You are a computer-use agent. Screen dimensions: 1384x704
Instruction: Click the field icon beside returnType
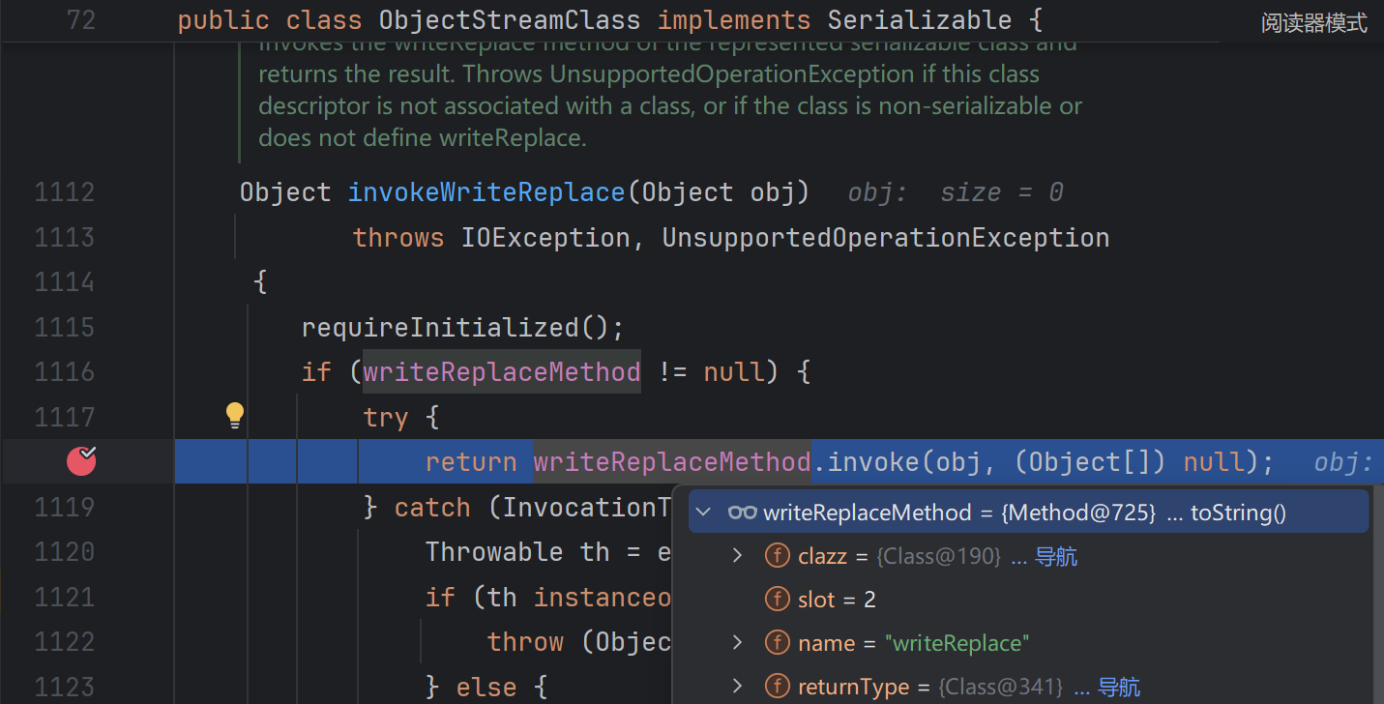pyautogui.click(x=777, y=687)
